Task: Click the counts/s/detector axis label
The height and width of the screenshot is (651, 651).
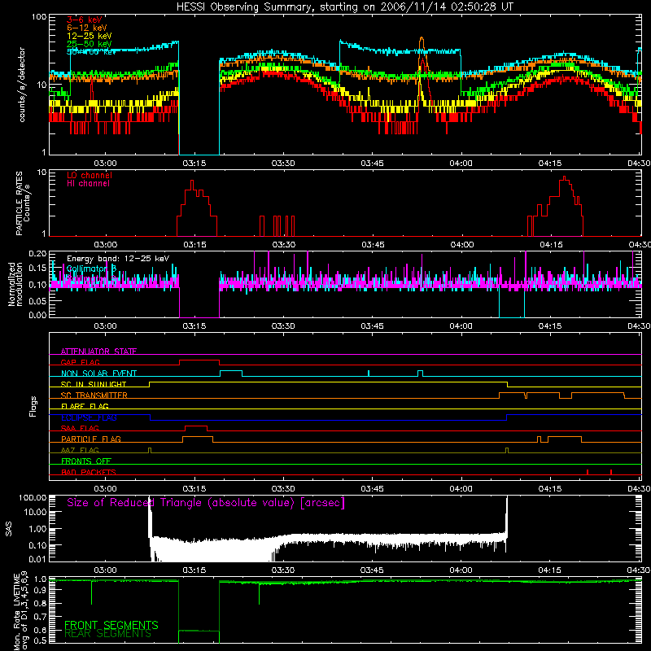Action: pyautogui.click(x=22, y=85)
